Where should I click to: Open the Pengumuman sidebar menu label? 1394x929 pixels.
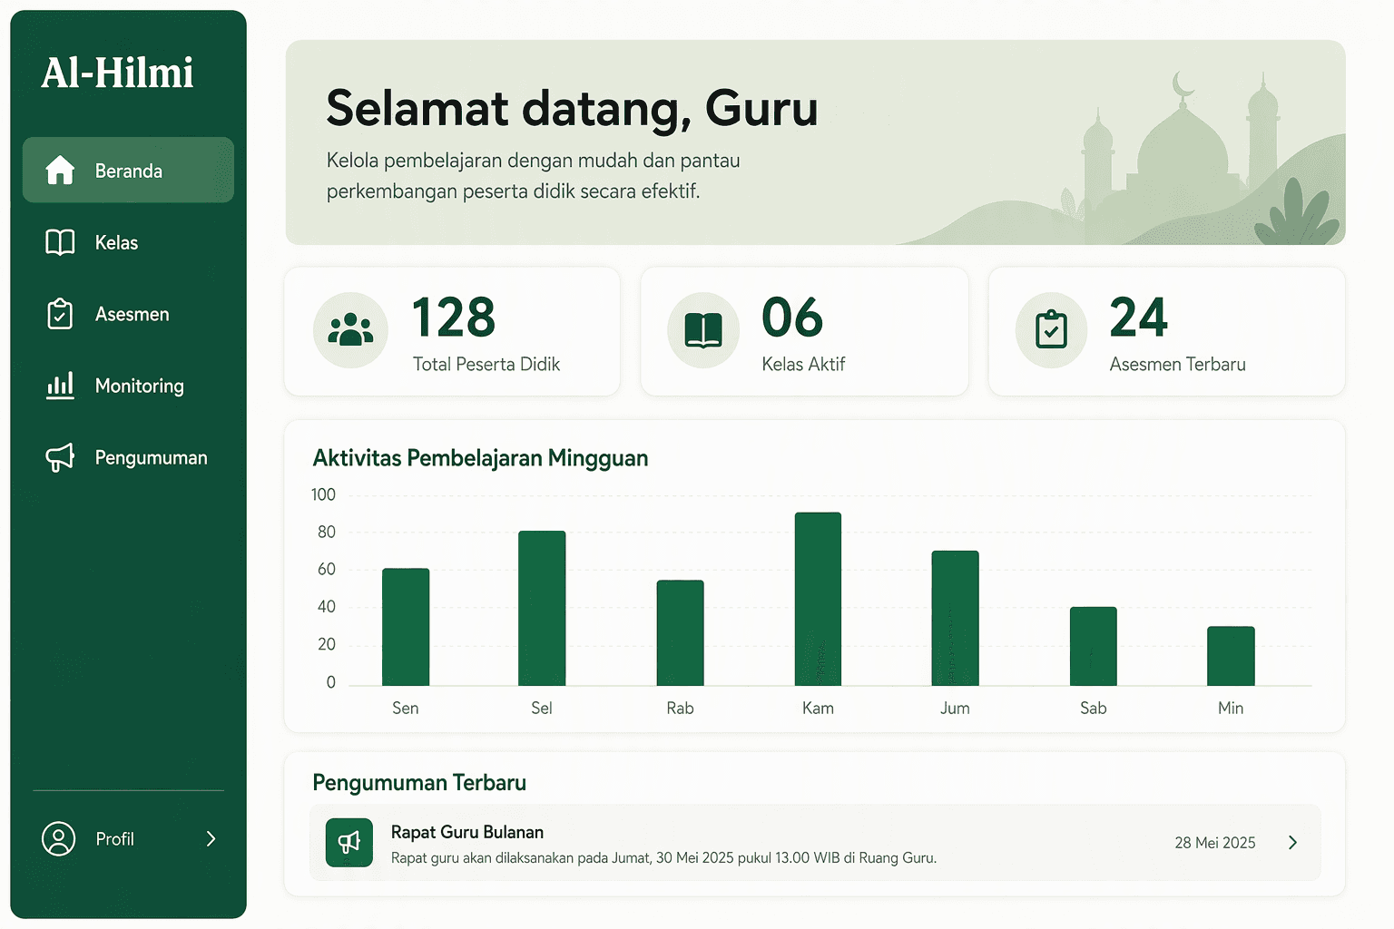point(152,458)
